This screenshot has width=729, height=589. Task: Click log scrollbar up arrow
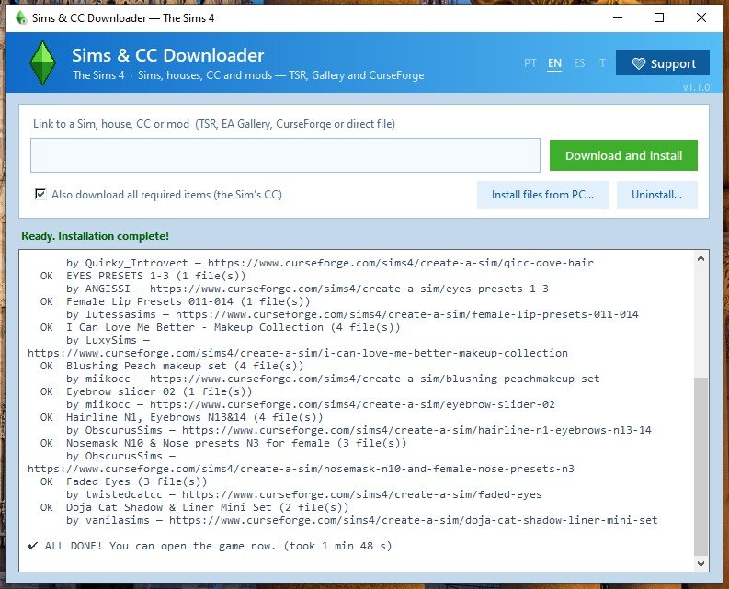(701, 258)
